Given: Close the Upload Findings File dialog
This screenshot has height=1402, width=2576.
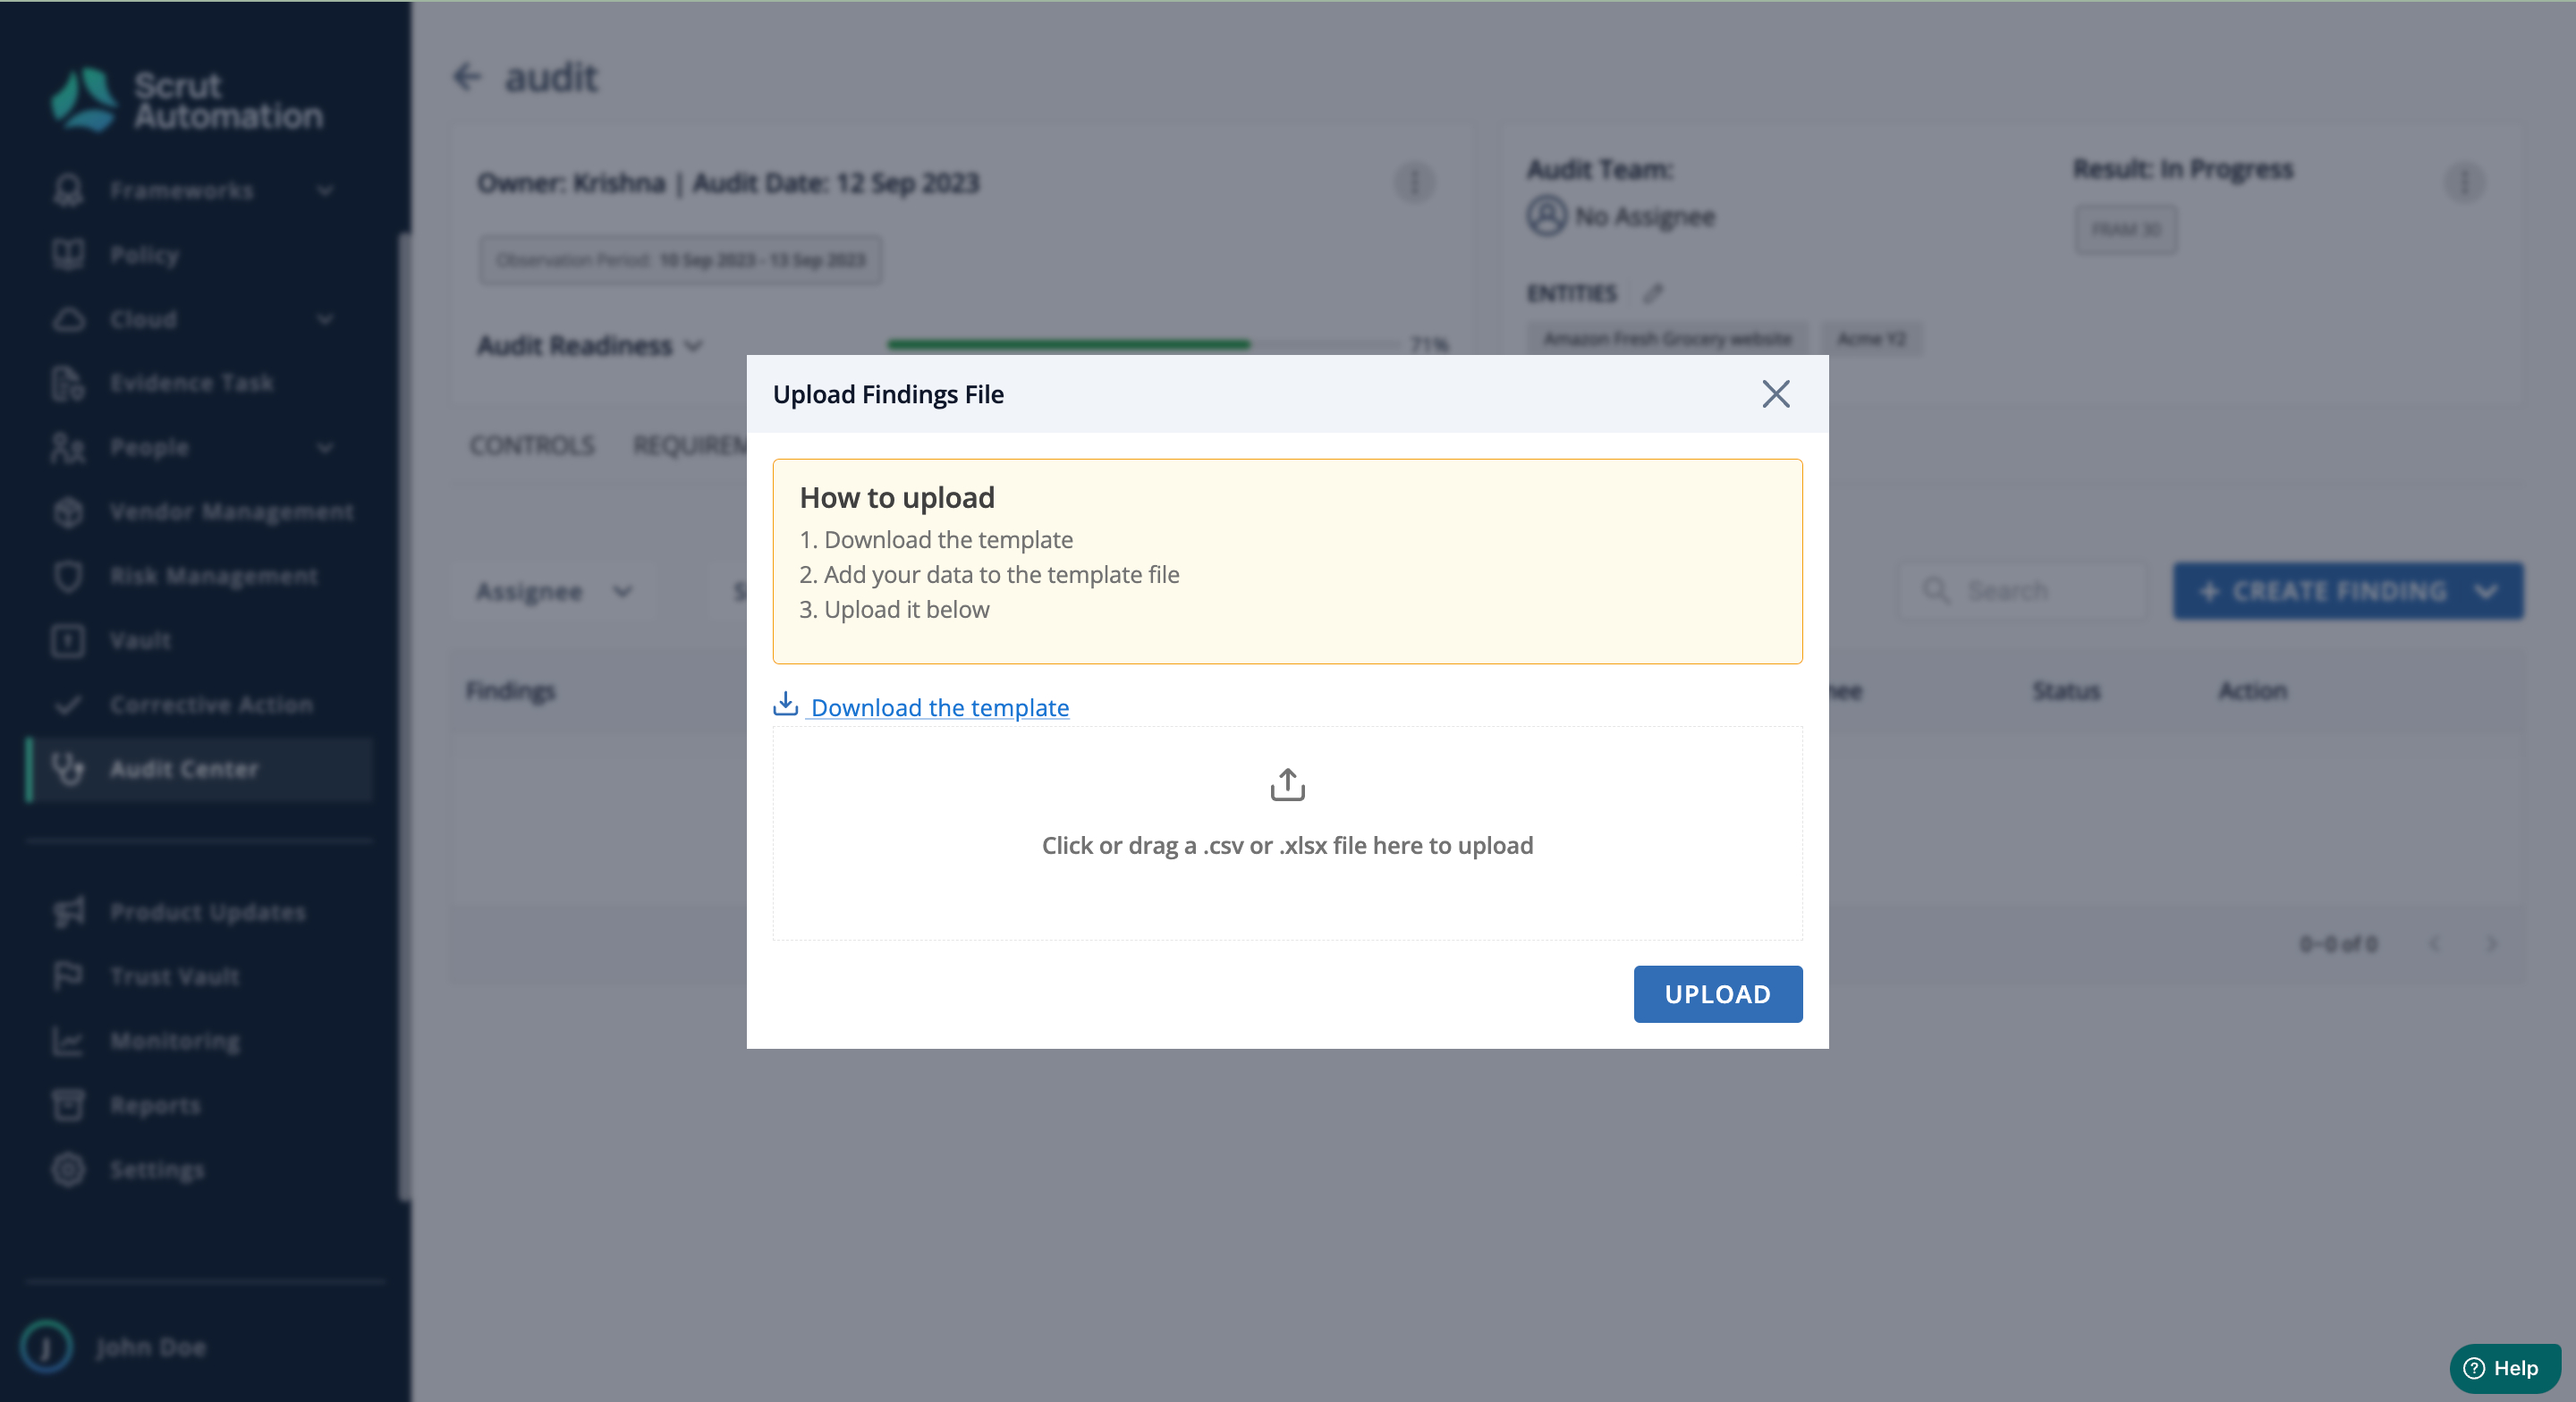Looking at the screenshot, I should pos(1775,394).
